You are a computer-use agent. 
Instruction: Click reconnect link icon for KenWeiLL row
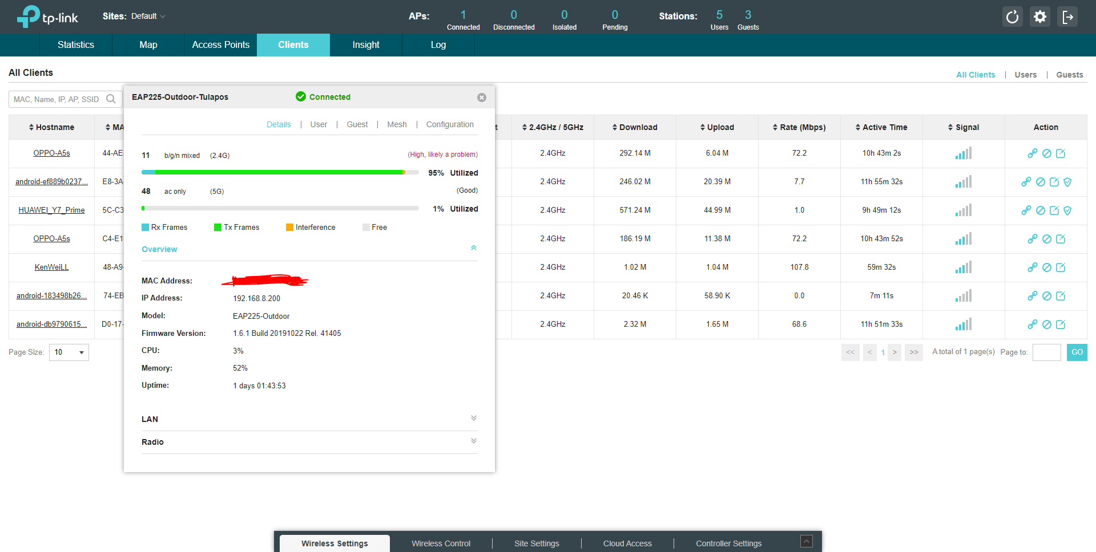click(1033, 267)
